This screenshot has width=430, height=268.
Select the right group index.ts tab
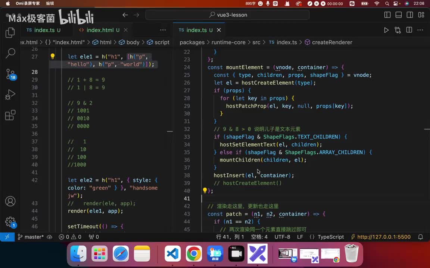pyautogui.click(x=196, y=30)
